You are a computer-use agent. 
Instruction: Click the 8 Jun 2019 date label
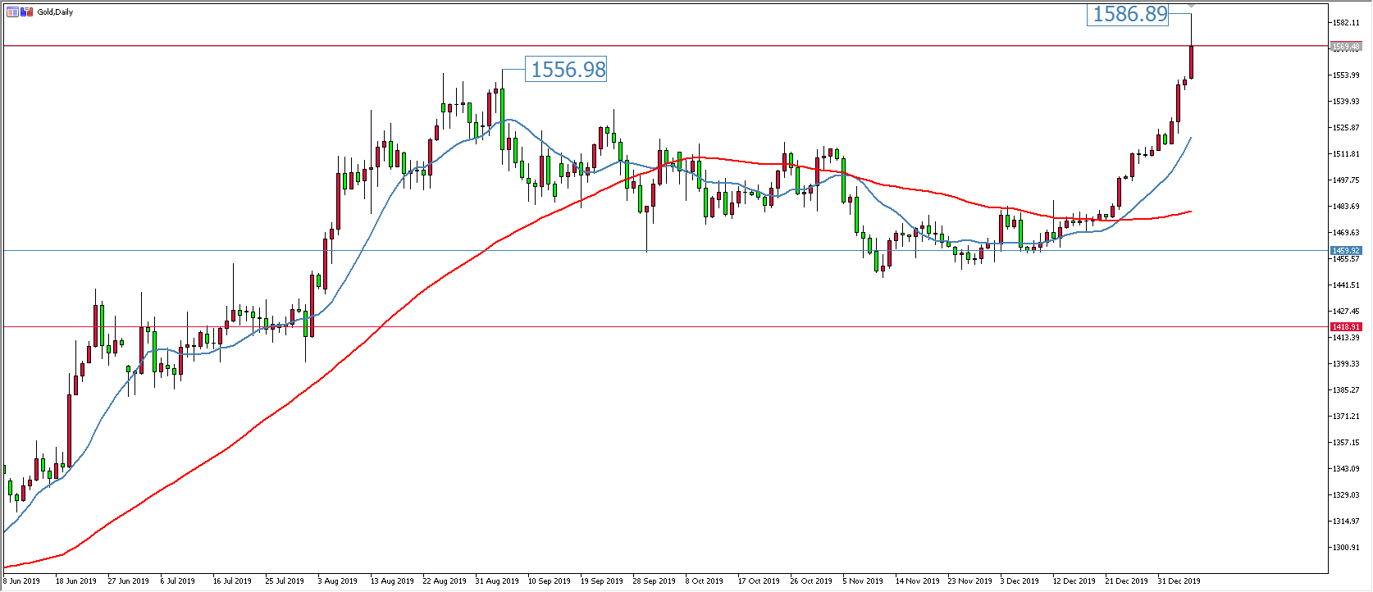(x=22, y=581)
